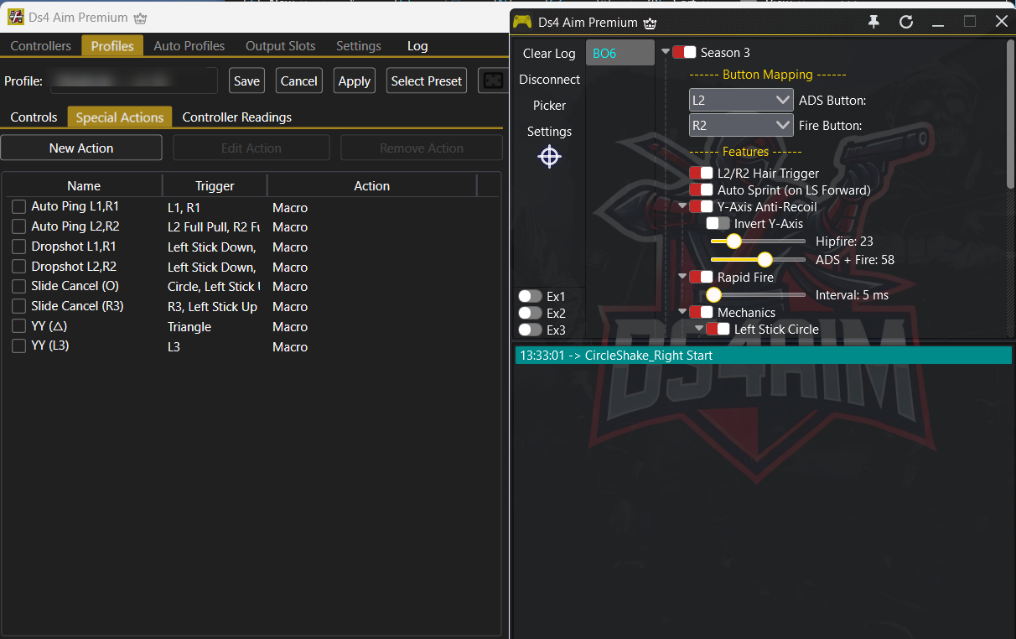Toggle the Mechanics switch

coord(701,312)
